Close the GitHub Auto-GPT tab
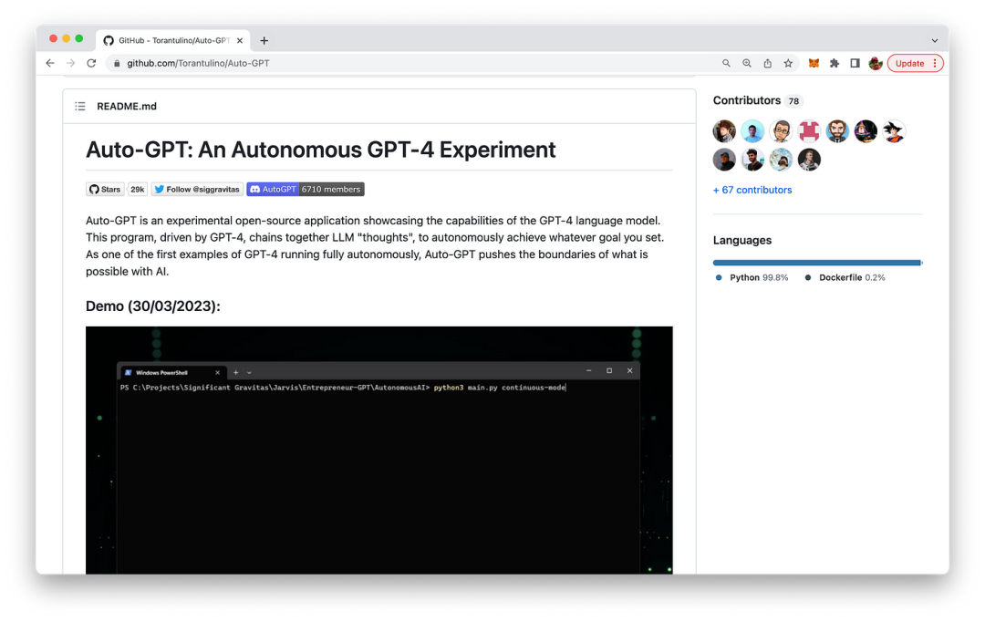 [x=239, y=40]
